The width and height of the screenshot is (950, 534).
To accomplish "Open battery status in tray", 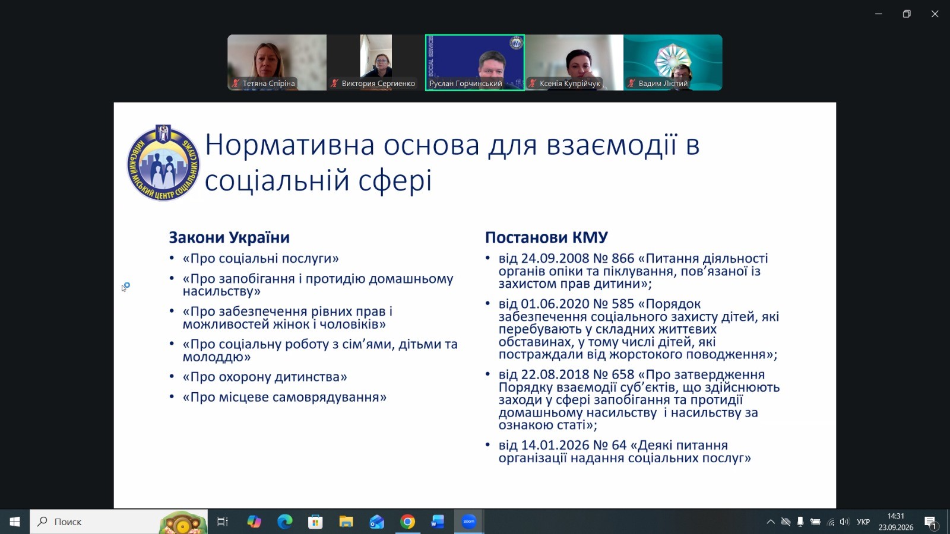I will point(815,522).
